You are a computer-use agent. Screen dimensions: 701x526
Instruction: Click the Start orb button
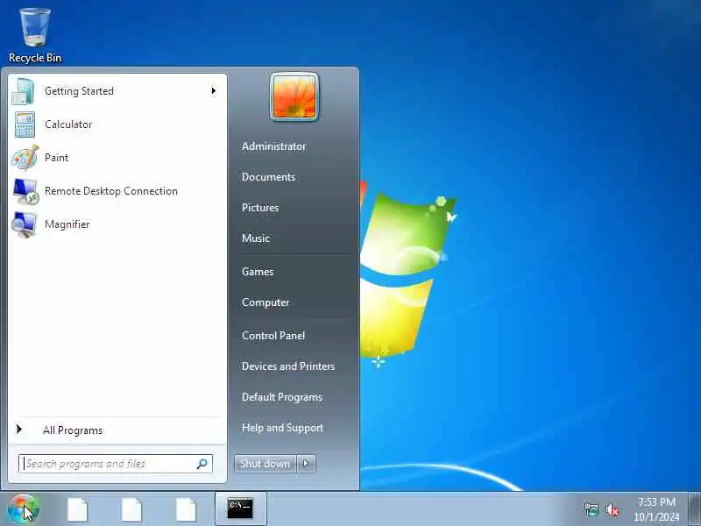coord(24,509)
